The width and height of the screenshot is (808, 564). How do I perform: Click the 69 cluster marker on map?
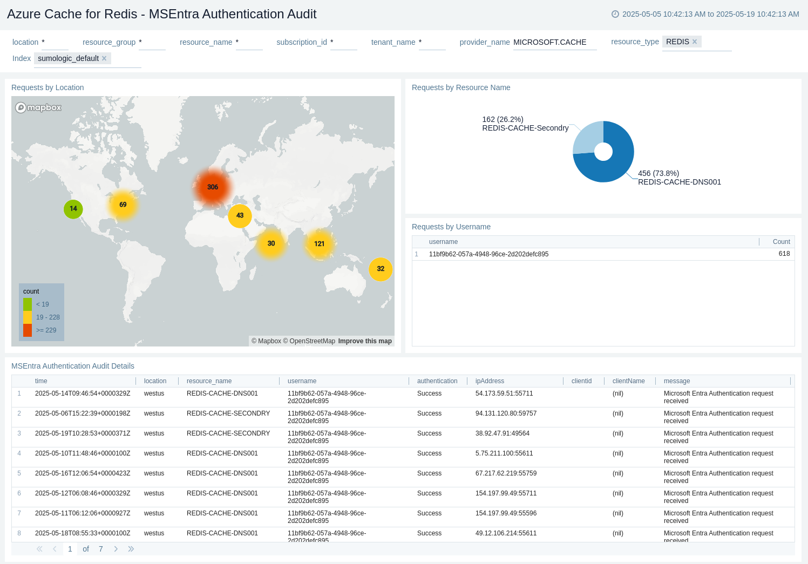click(123, 205)
